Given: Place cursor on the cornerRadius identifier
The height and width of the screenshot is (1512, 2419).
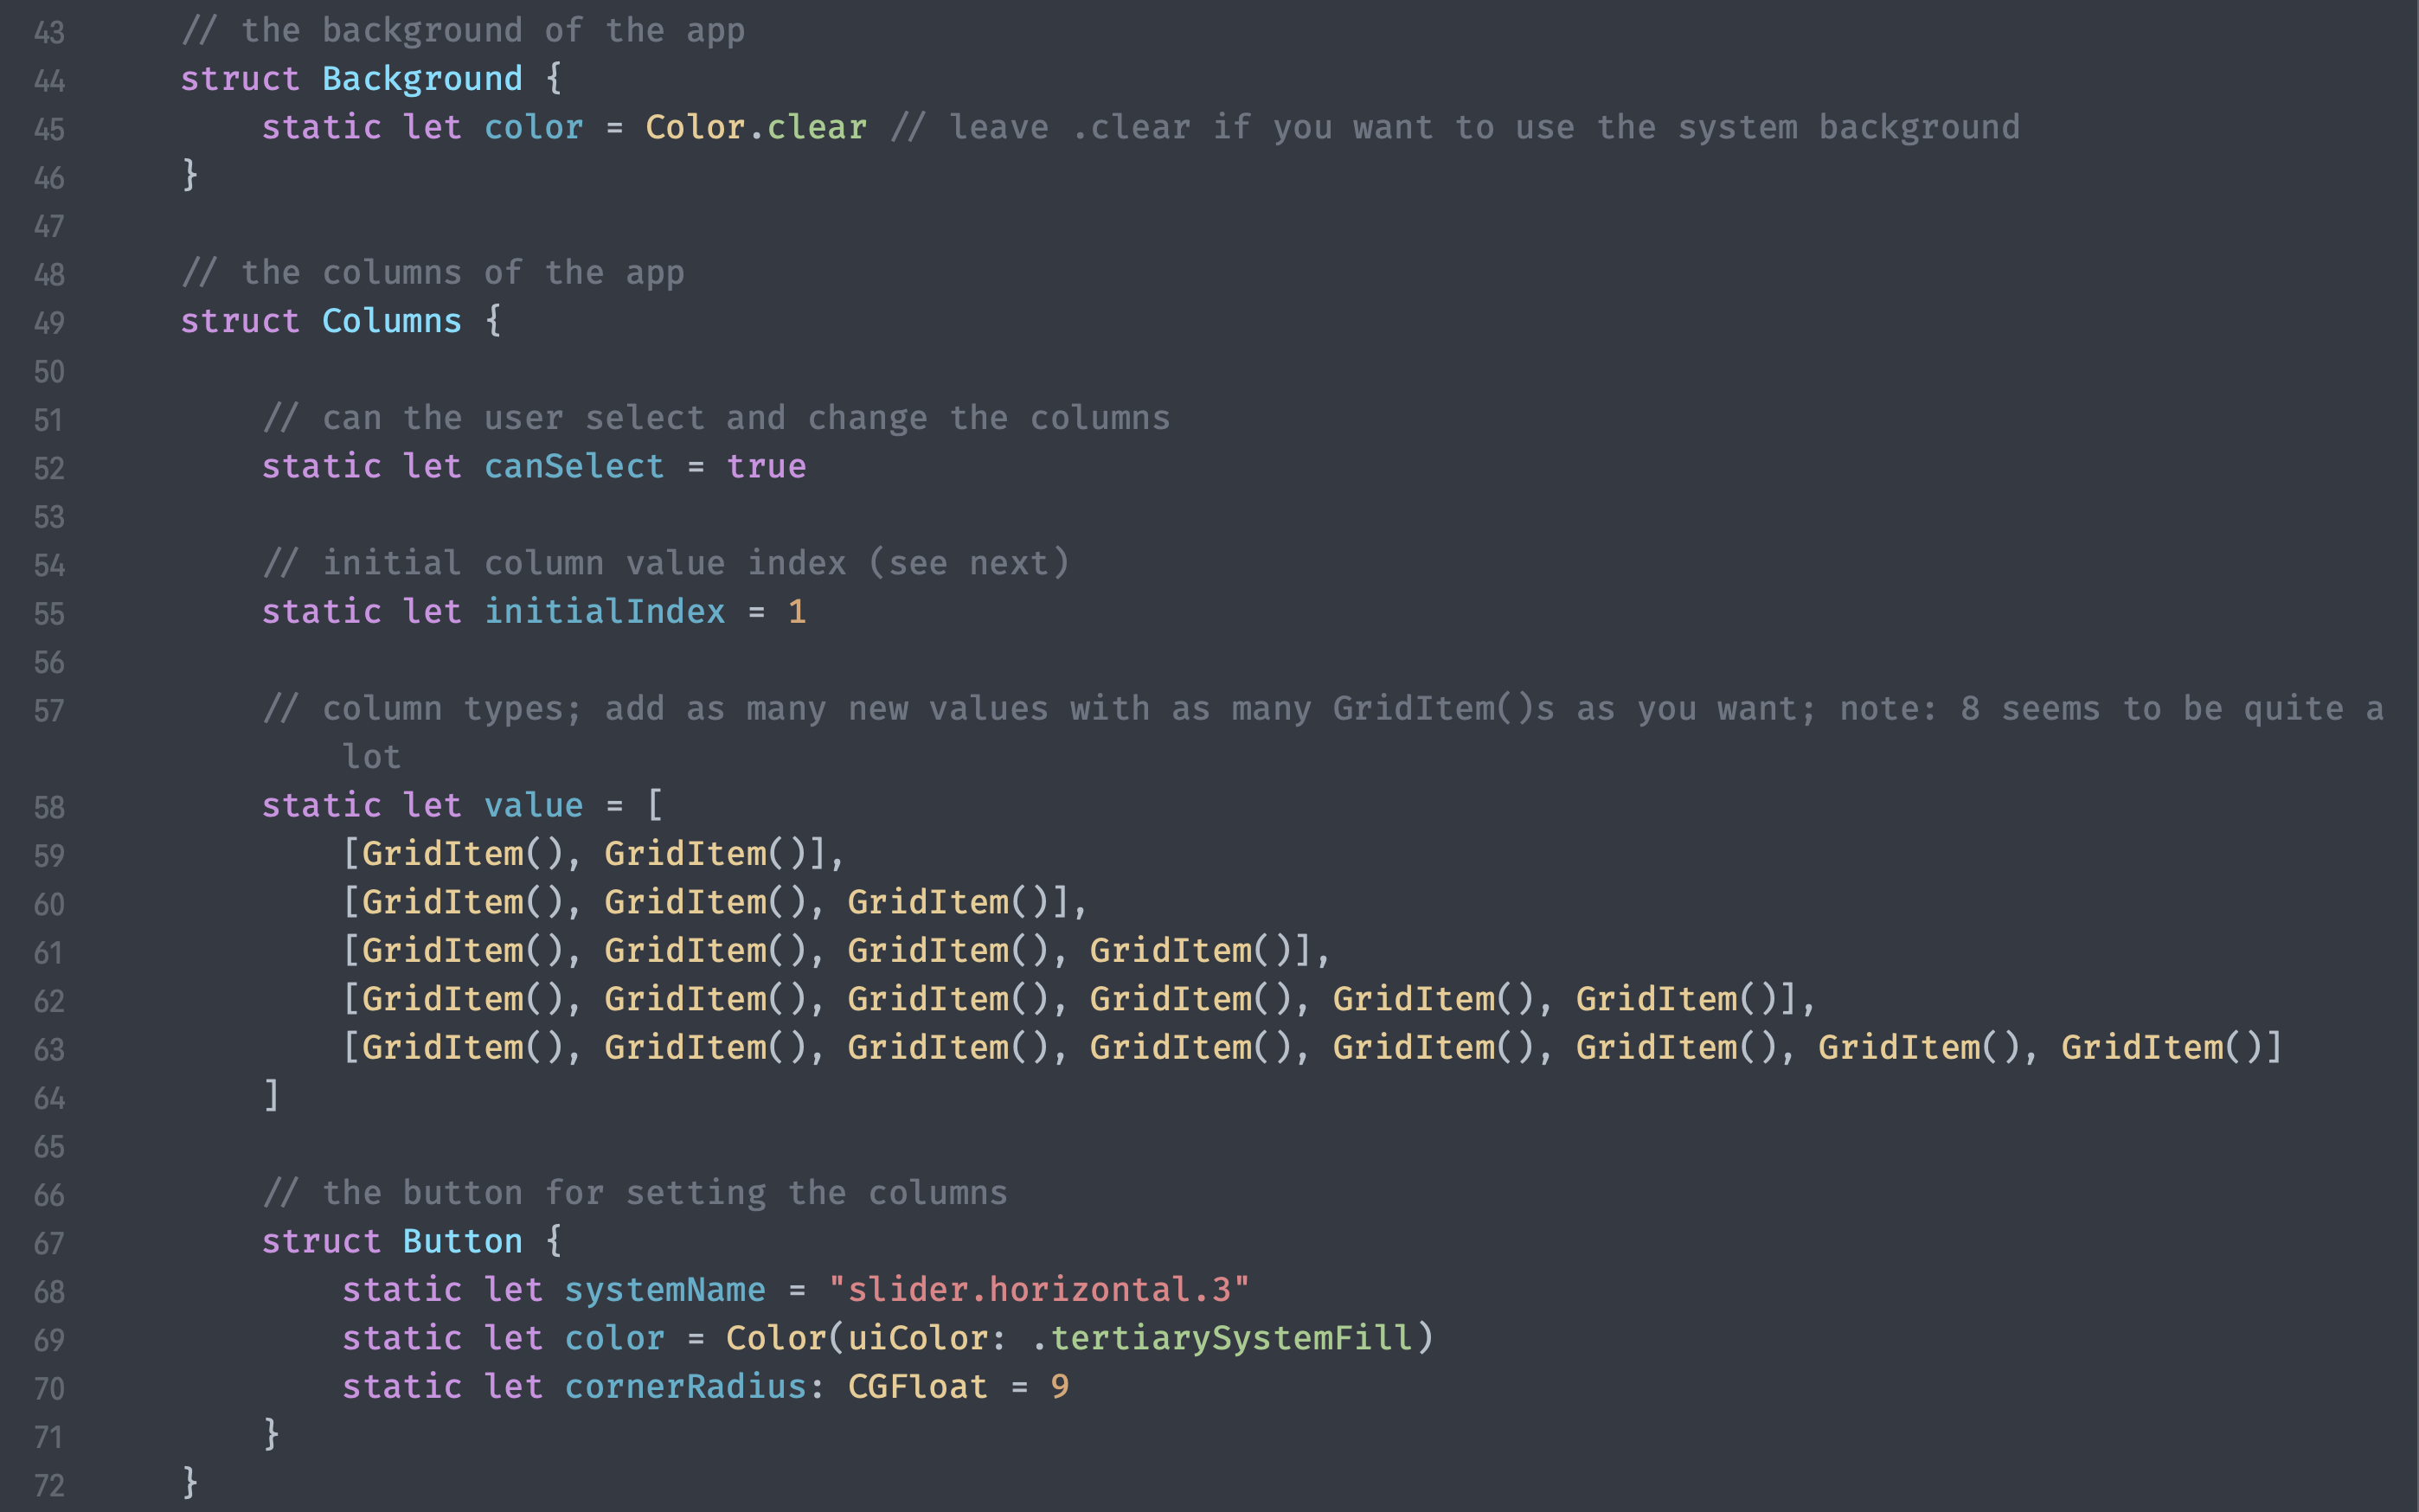Looking at the screenshot, I should 685,1387.
